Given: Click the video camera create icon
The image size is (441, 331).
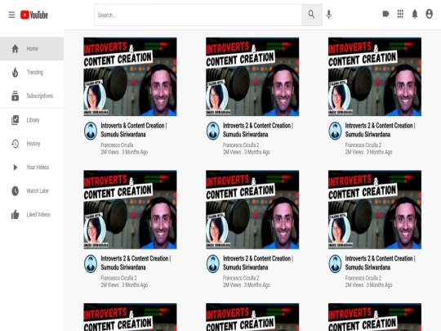Looking at the screenshot, I should pyautogui.click(x=385, y=14).
